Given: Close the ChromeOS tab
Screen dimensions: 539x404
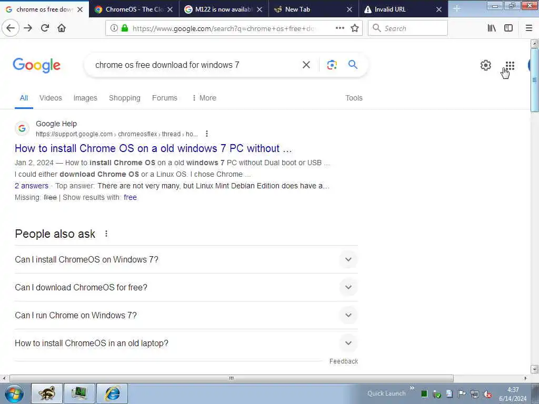Looking at the screenshot, I should click(x=170, y=9).
